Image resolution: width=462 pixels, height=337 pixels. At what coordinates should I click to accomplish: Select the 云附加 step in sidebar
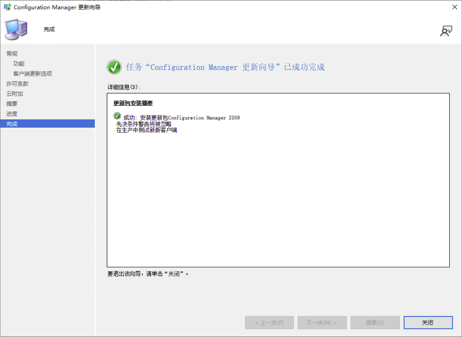pos(14,94)
